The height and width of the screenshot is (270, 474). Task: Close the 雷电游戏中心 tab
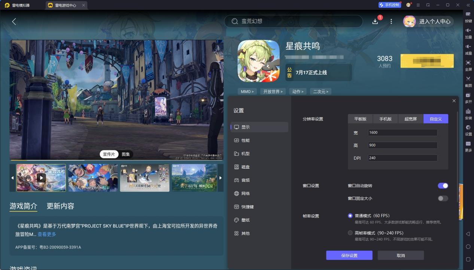pyautogui.click(x=83, y=5)
